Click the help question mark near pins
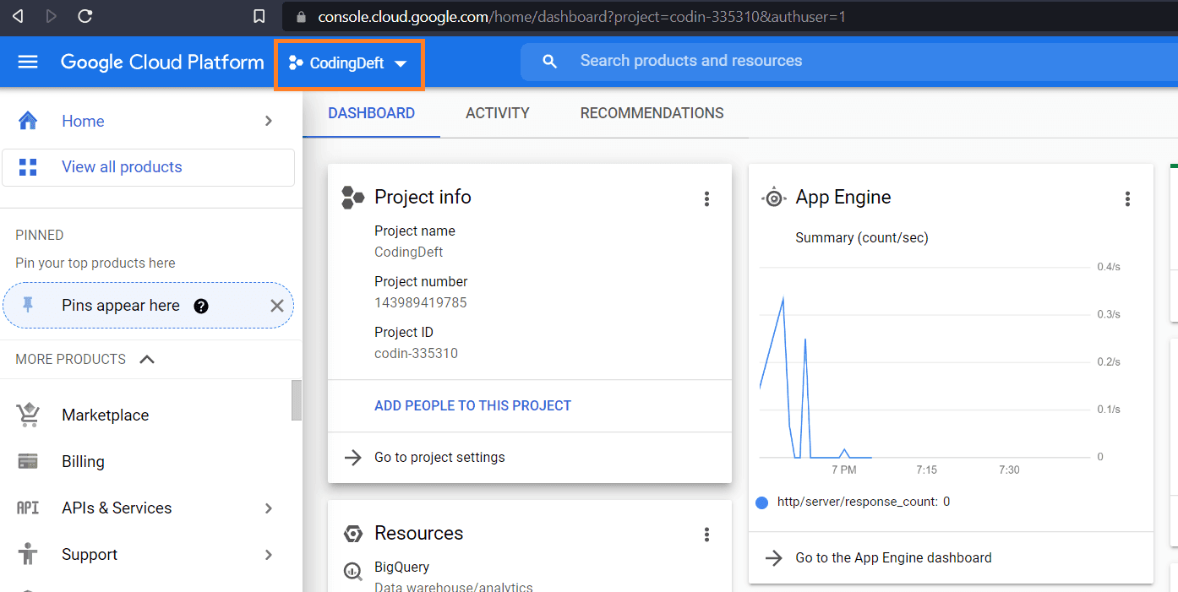The image size is (1178, 592). pyautogui.click(x=201, y=306)
